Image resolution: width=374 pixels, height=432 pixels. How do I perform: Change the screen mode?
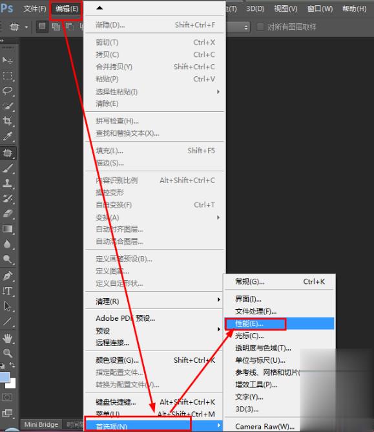coord(7,413)
